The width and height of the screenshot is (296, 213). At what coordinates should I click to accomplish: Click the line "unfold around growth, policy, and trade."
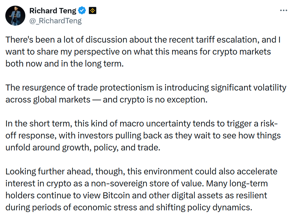83,147
